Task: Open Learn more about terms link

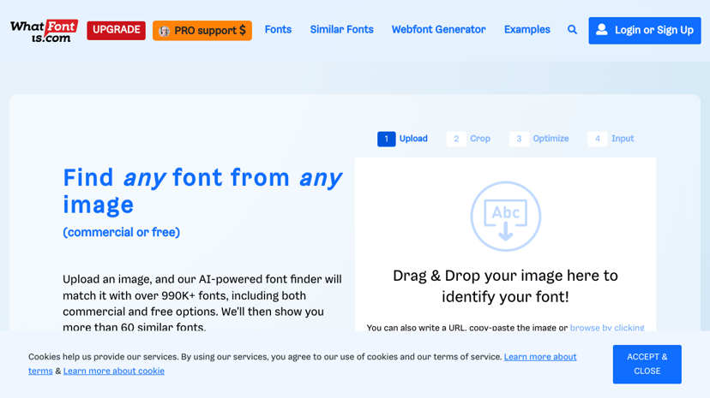Action: click(x=540, y=357)
